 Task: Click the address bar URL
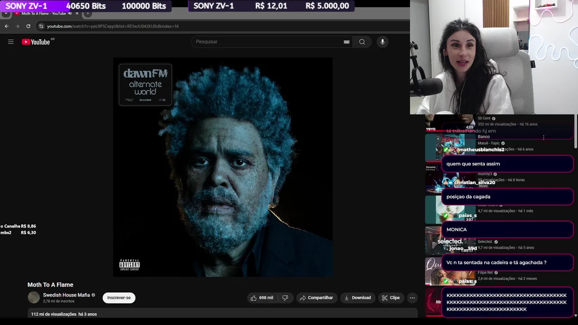click(x=113, y=26)
